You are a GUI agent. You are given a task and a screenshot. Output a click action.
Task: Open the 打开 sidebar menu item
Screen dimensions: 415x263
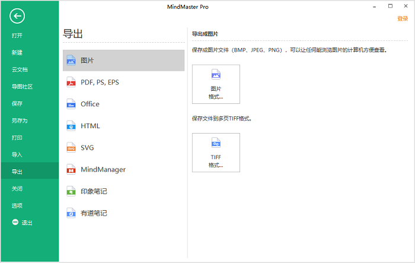coord(17,36)
